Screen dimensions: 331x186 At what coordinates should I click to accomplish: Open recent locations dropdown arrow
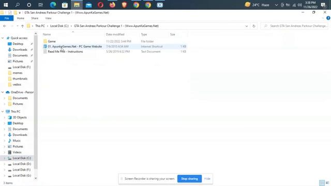tap(17, 26)
